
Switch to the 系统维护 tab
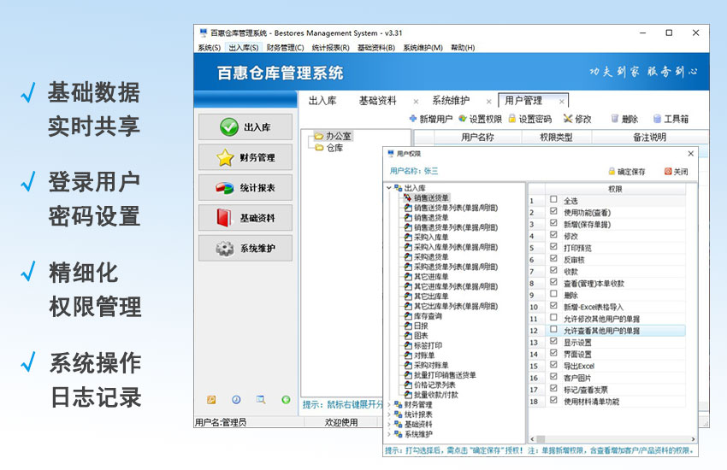tap(451, 101)
